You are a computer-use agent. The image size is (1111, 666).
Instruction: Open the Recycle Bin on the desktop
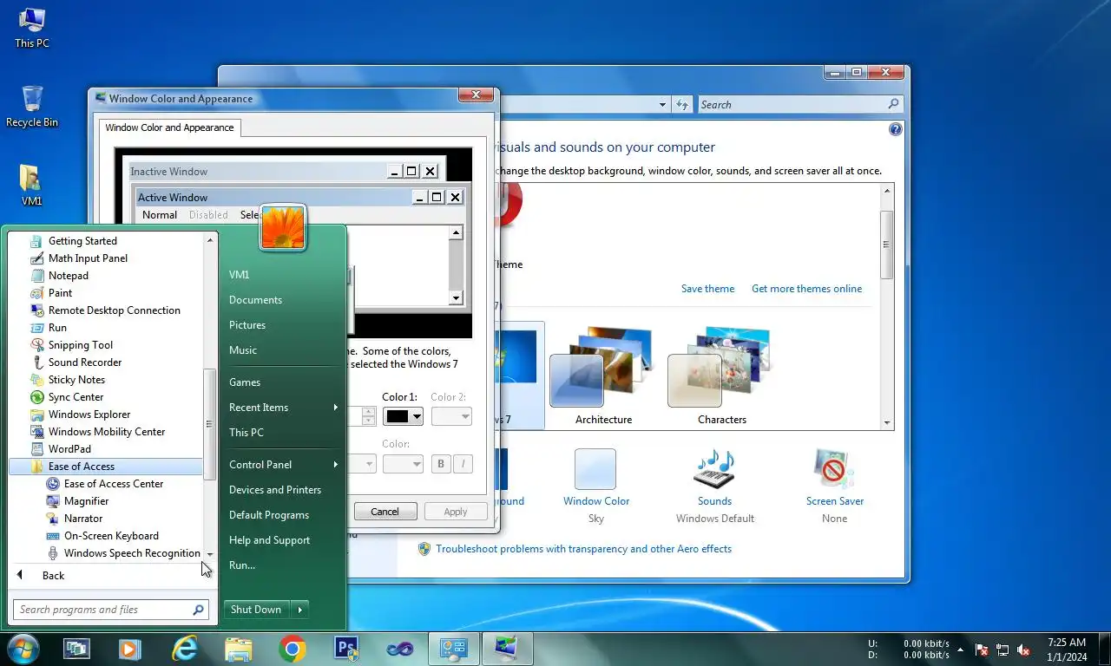click(x=32, y=106)
